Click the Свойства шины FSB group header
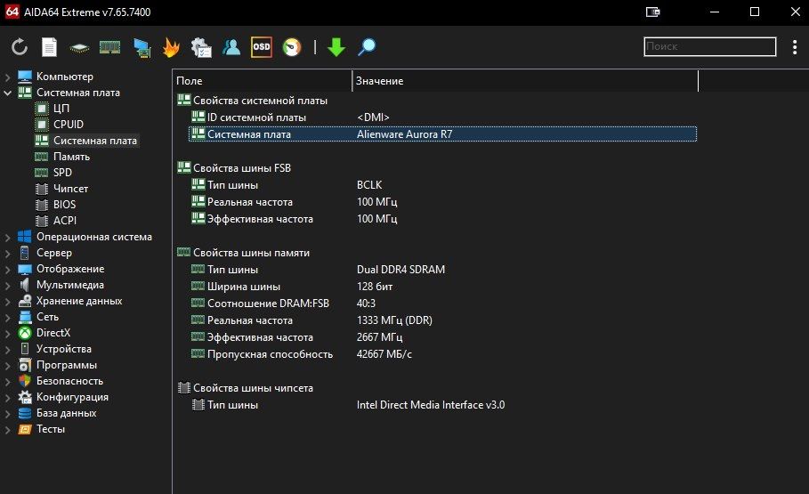This screenshot has height=494, width=809. tap(241, 167)
